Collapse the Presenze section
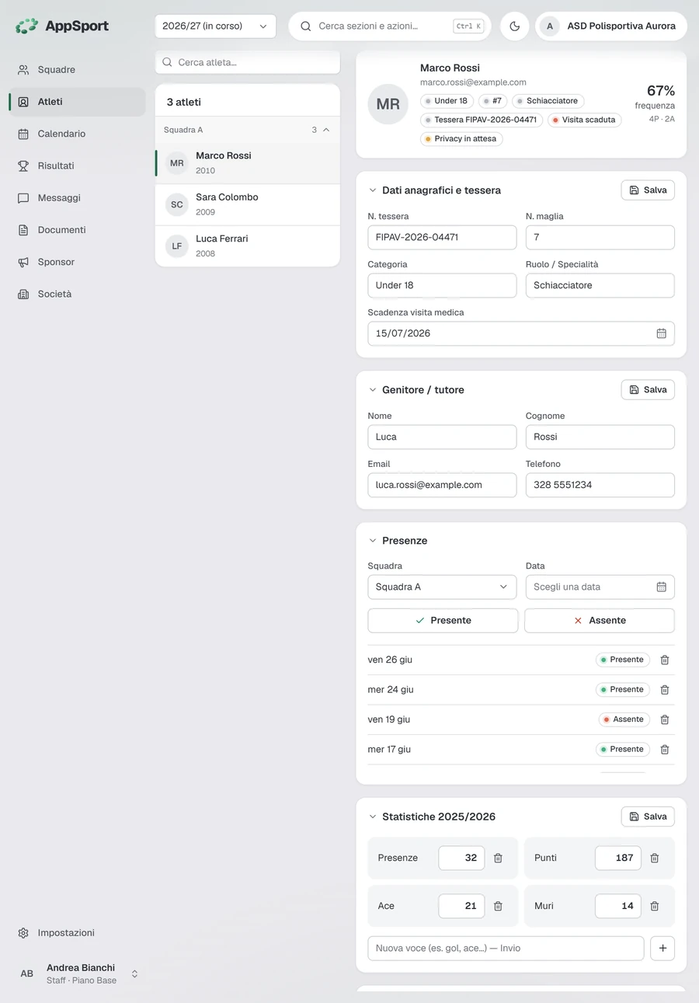The image size is (699, 1003). click(x=373, y=541)
